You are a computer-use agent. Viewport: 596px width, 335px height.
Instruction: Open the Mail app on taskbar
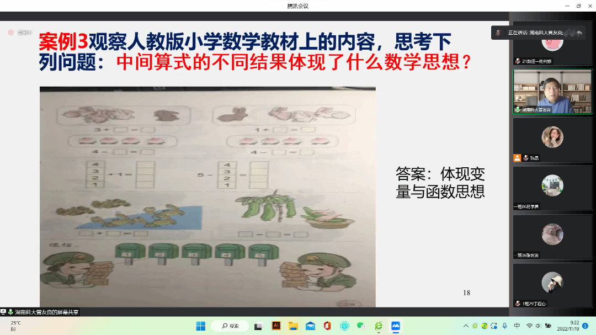tap(310, 326)
